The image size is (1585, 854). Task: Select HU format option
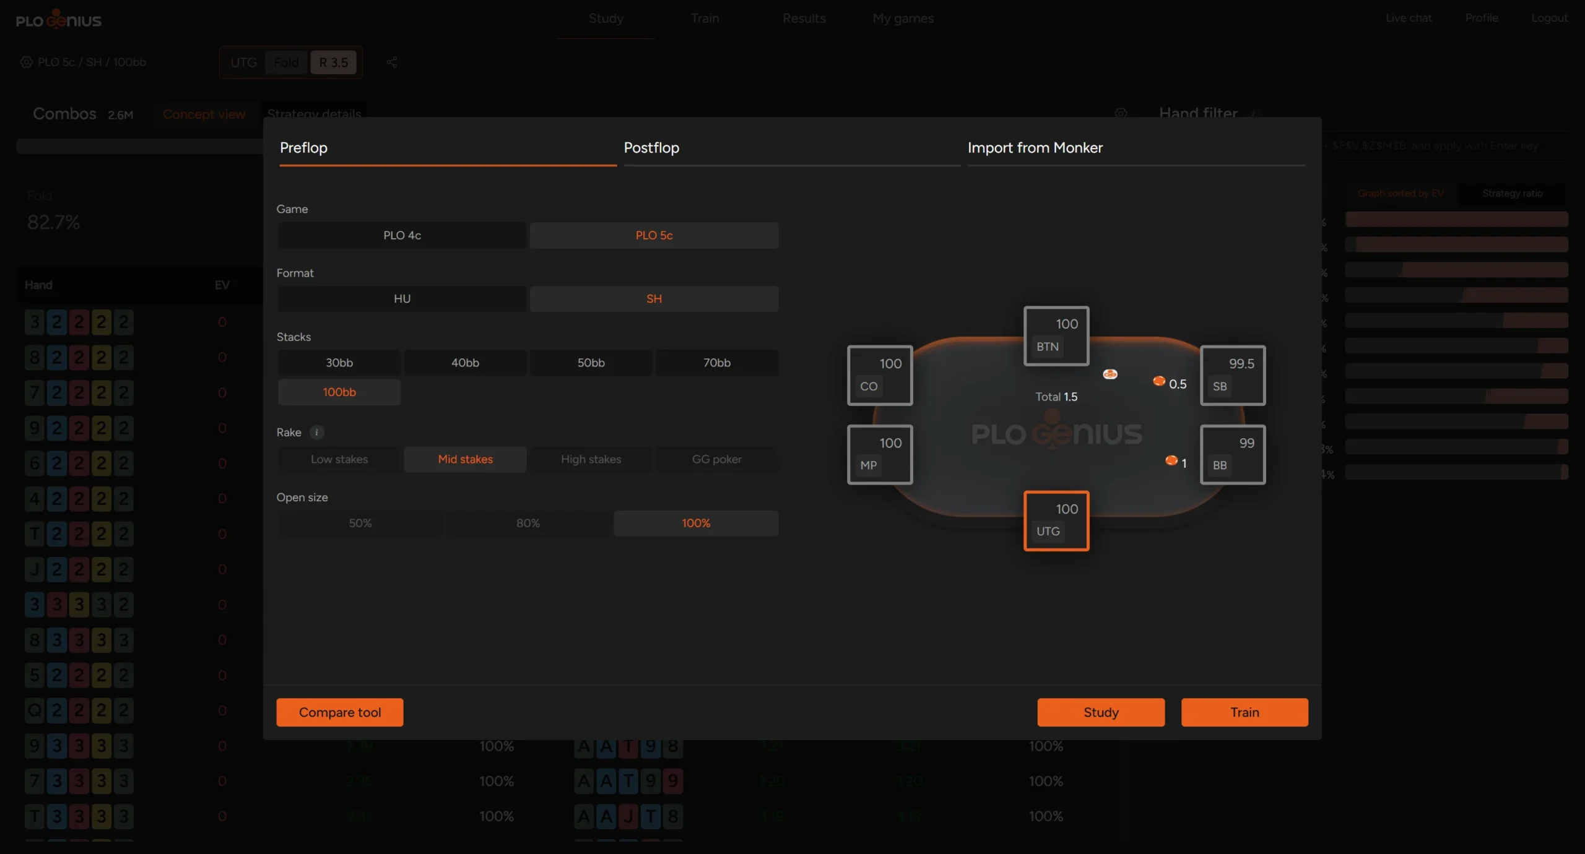click(x=402, y=299)
